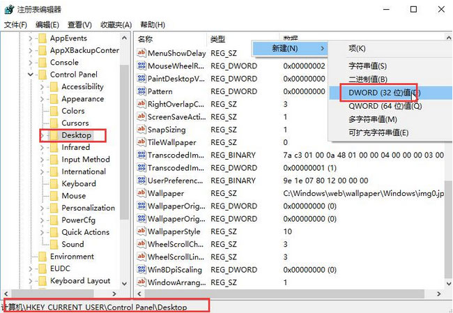Expand the Desktop key arrow
This screenshot has height=313, width=453.
[42, 135]
